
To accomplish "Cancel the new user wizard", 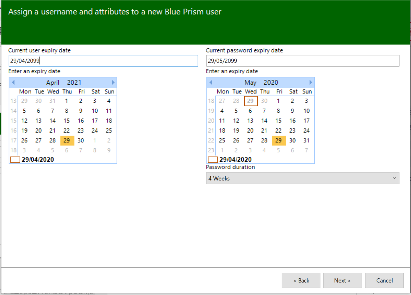I will tap(384, 280).
